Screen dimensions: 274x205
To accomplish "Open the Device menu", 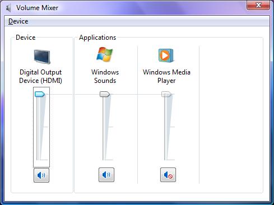I will tap(18, 21).
